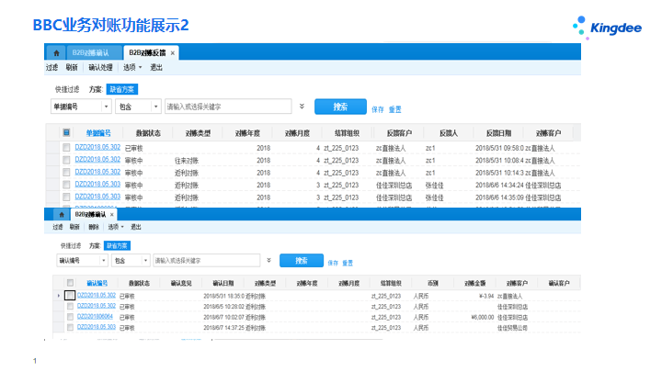Click 过滤 in the upper window toolbar
Screen dimensions: 662x372
51,67
